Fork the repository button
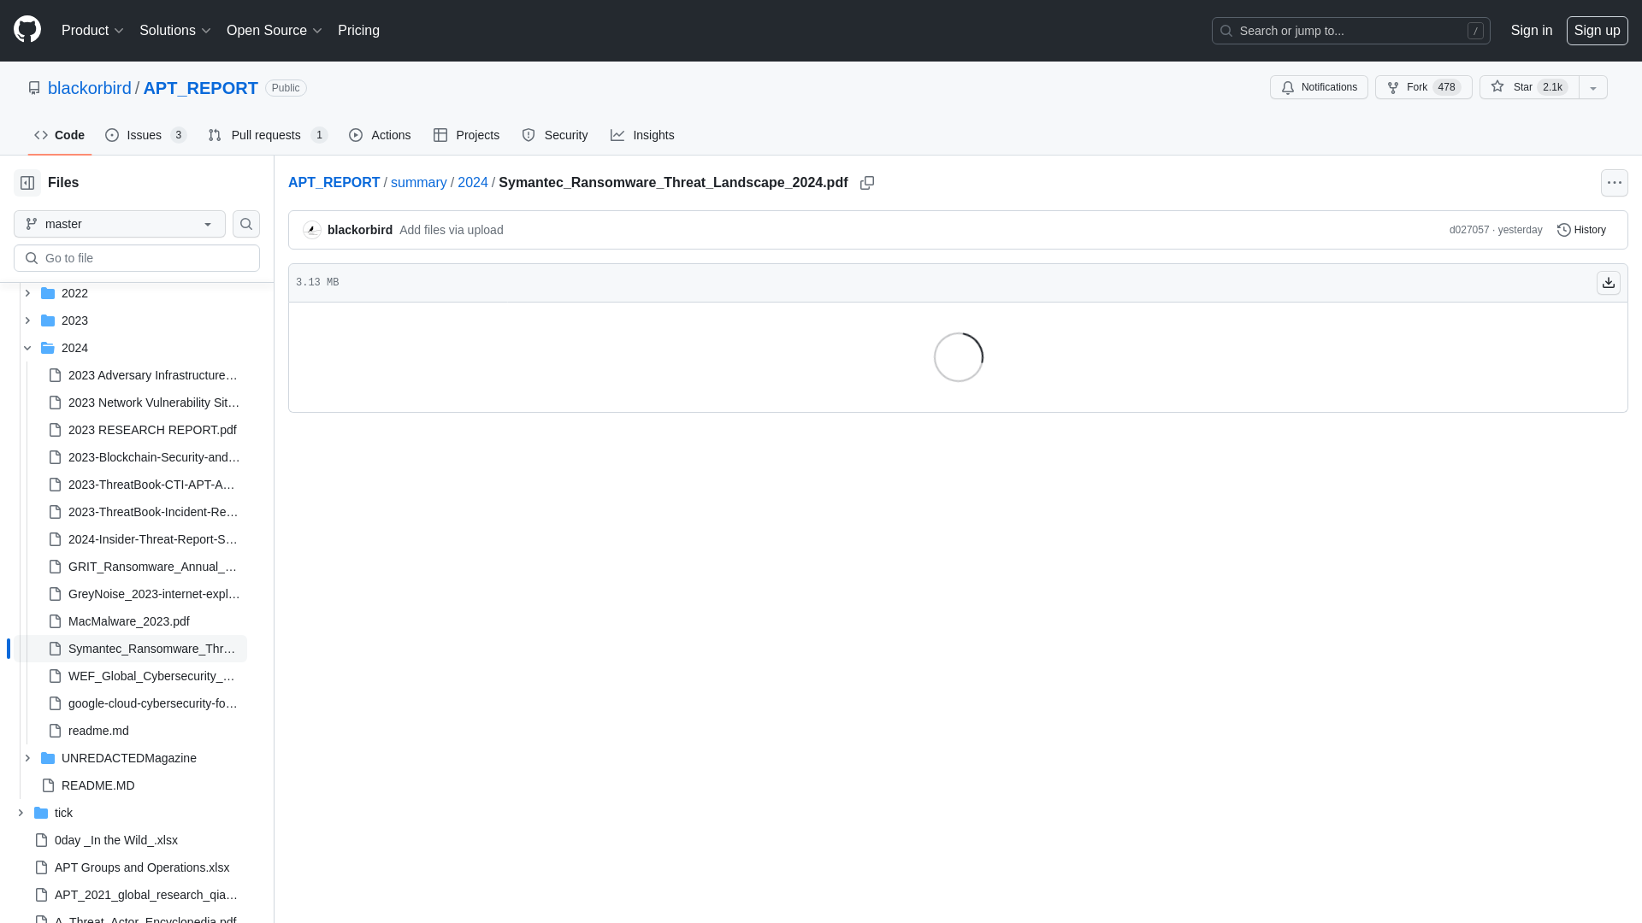This screenshot has width=1642, height=923. (x=1424, y=87)
